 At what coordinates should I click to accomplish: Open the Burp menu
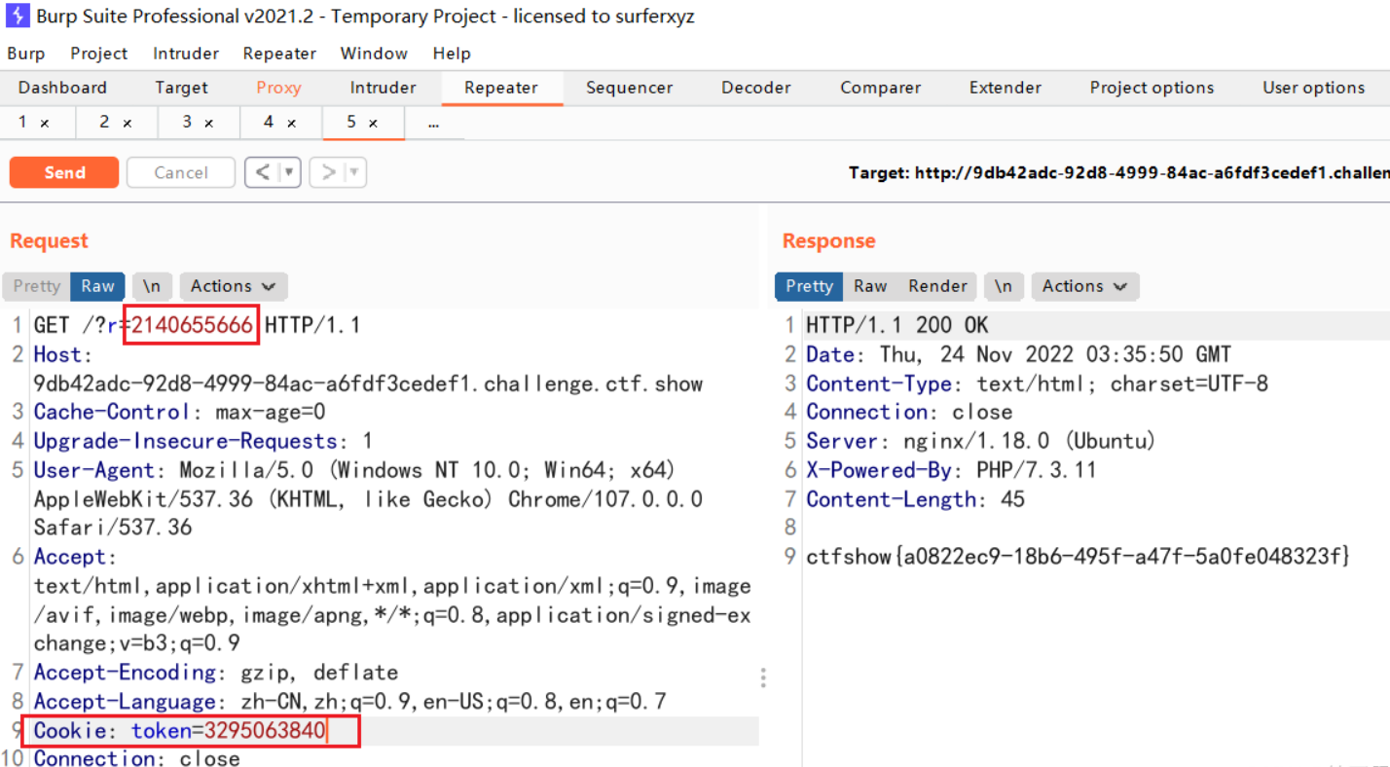pos(26,54)
